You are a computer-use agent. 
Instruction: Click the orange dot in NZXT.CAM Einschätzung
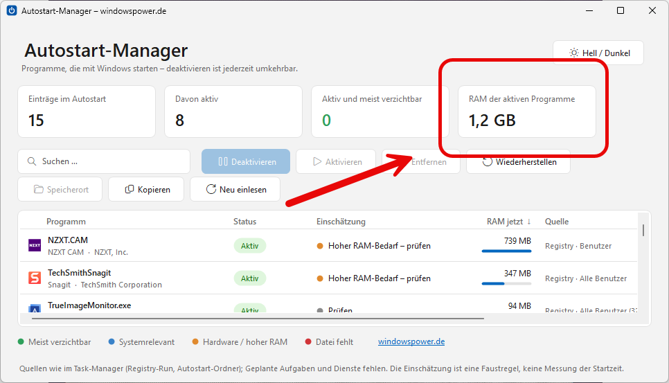(x=319, y=246)
